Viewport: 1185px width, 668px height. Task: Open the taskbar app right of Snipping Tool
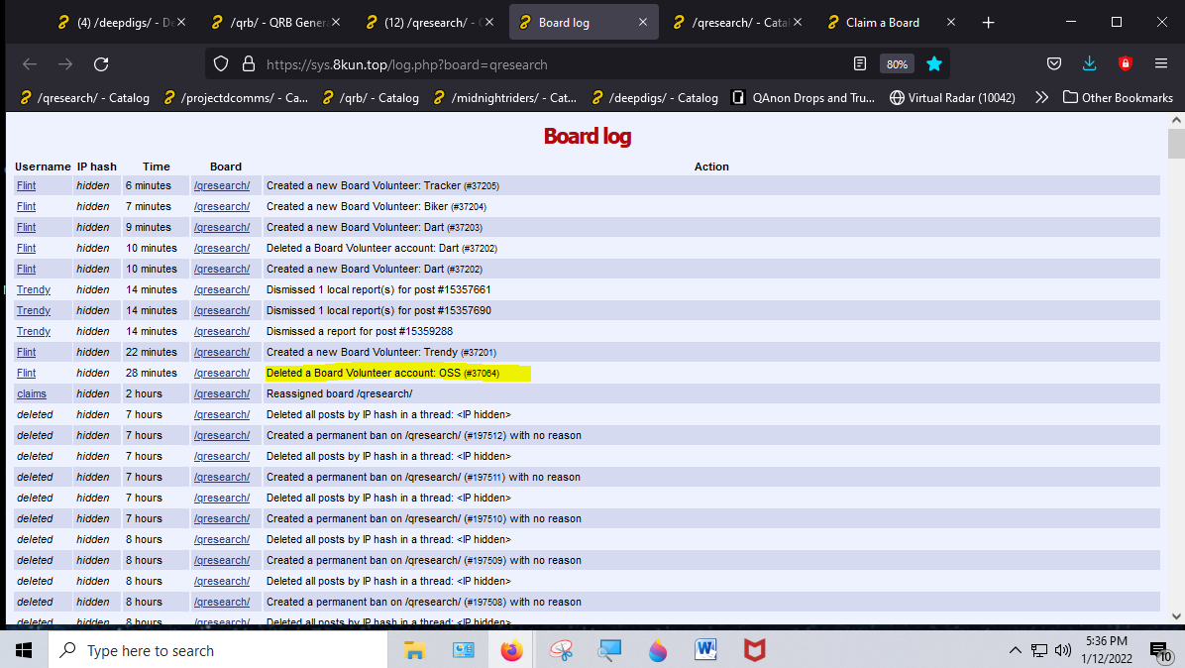coord(609,650)
